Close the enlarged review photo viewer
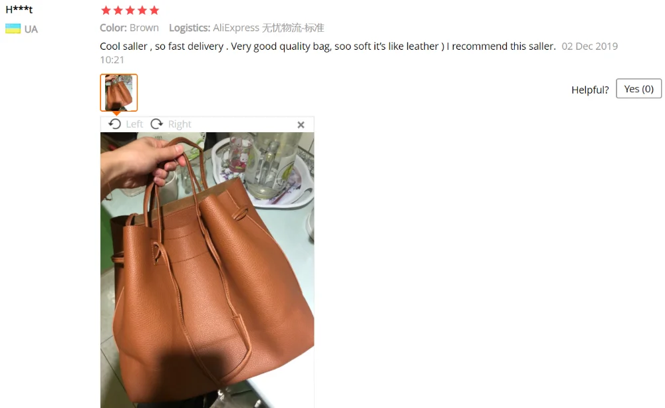 click(301, 124)
